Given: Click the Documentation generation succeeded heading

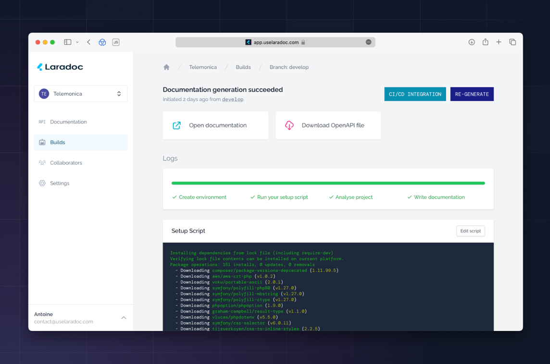Looking at the screenshot, I should point(223,90).
